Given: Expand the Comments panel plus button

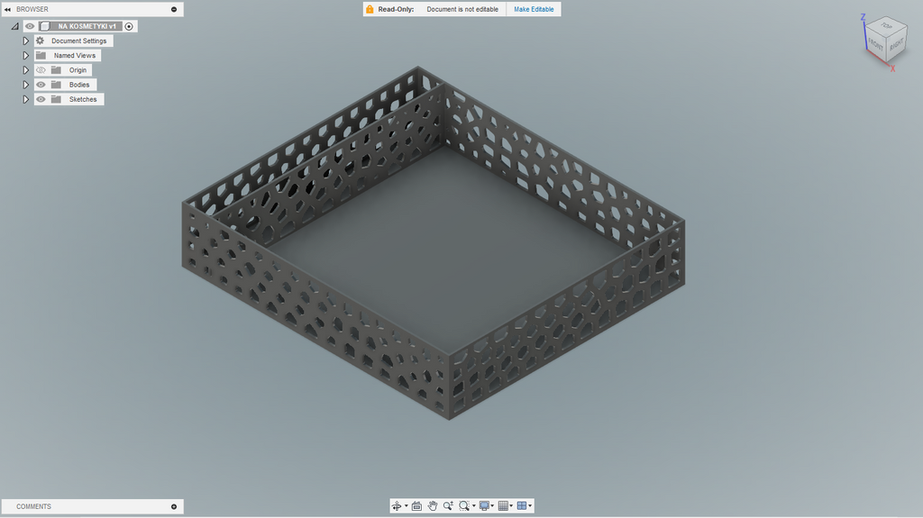Looking at the screenshot, I should pos(174,506).
